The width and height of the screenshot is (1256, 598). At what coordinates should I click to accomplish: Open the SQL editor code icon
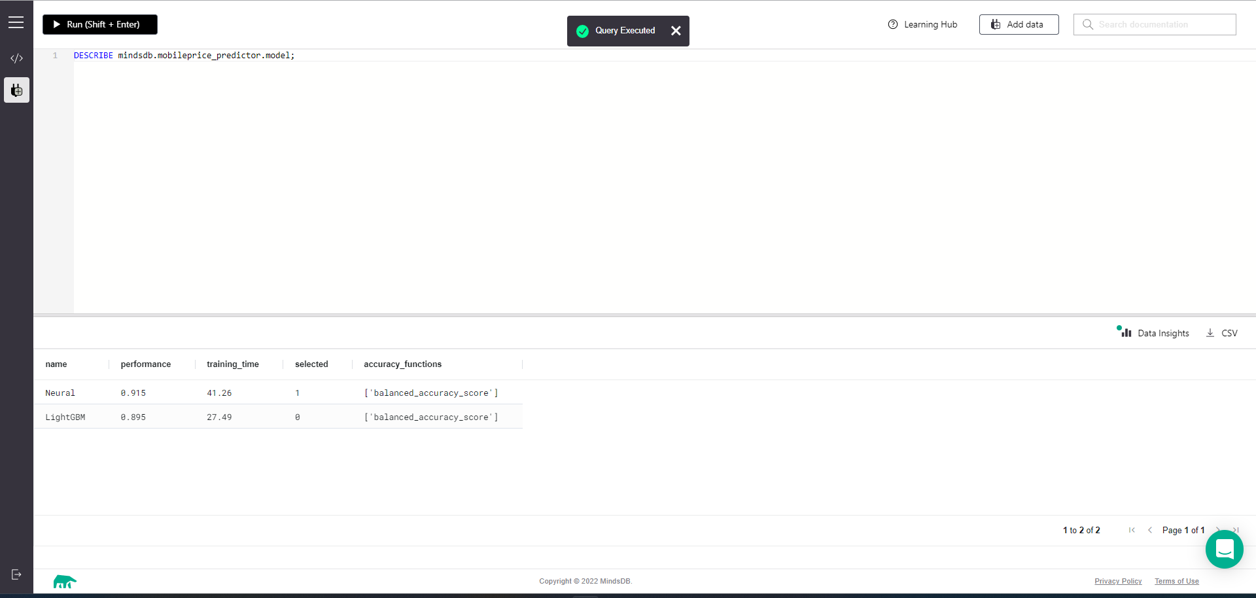16,58
